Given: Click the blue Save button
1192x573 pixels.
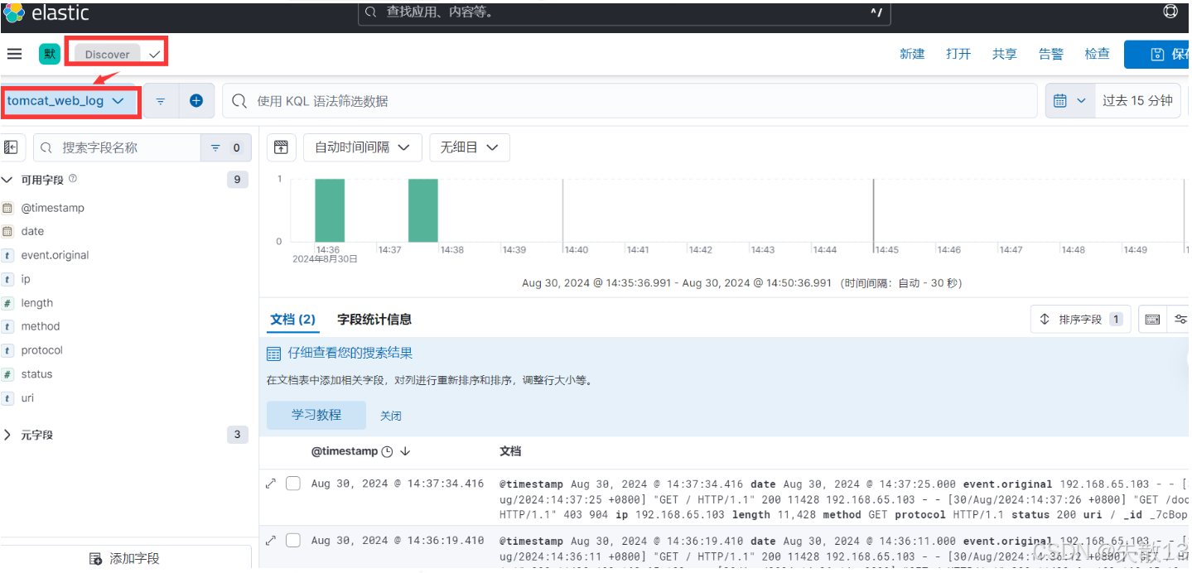Looking at the screenshot, I should [1158, 55].
